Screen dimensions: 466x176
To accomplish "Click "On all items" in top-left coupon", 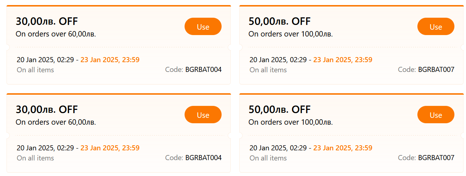I will pos(35,70).
